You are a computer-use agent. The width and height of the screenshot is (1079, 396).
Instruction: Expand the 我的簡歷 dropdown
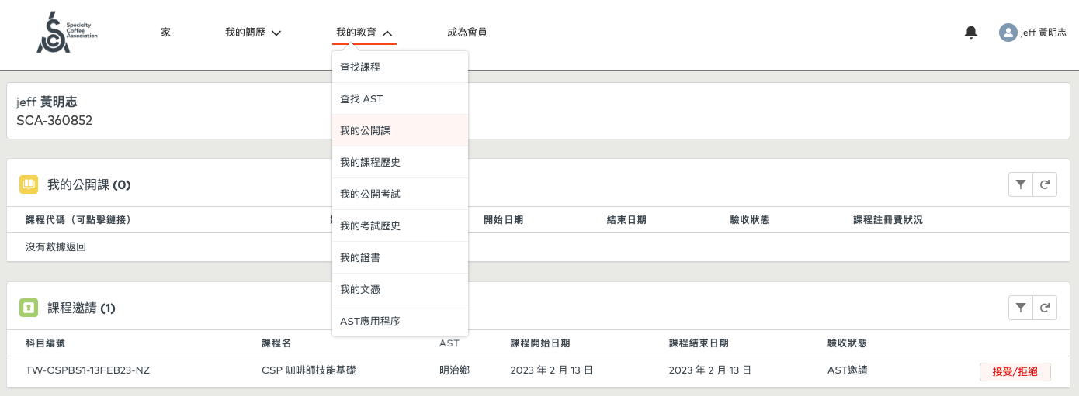(x=253, y=33)
